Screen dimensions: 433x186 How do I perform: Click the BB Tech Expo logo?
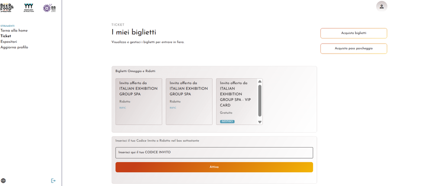49,8
